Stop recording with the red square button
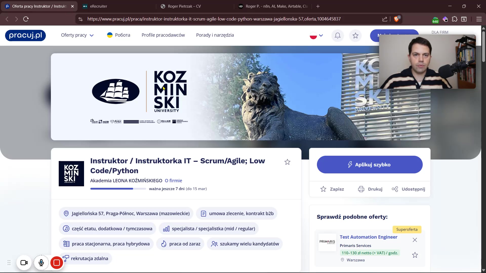Image resolution: width=486 pixels, height=273 pixels. tap(57, 263)
